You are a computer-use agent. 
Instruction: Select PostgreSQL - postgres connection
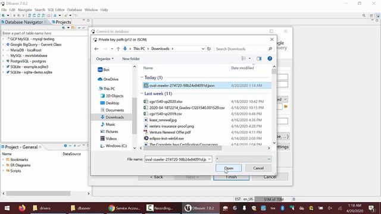click(x=28, y=61)
